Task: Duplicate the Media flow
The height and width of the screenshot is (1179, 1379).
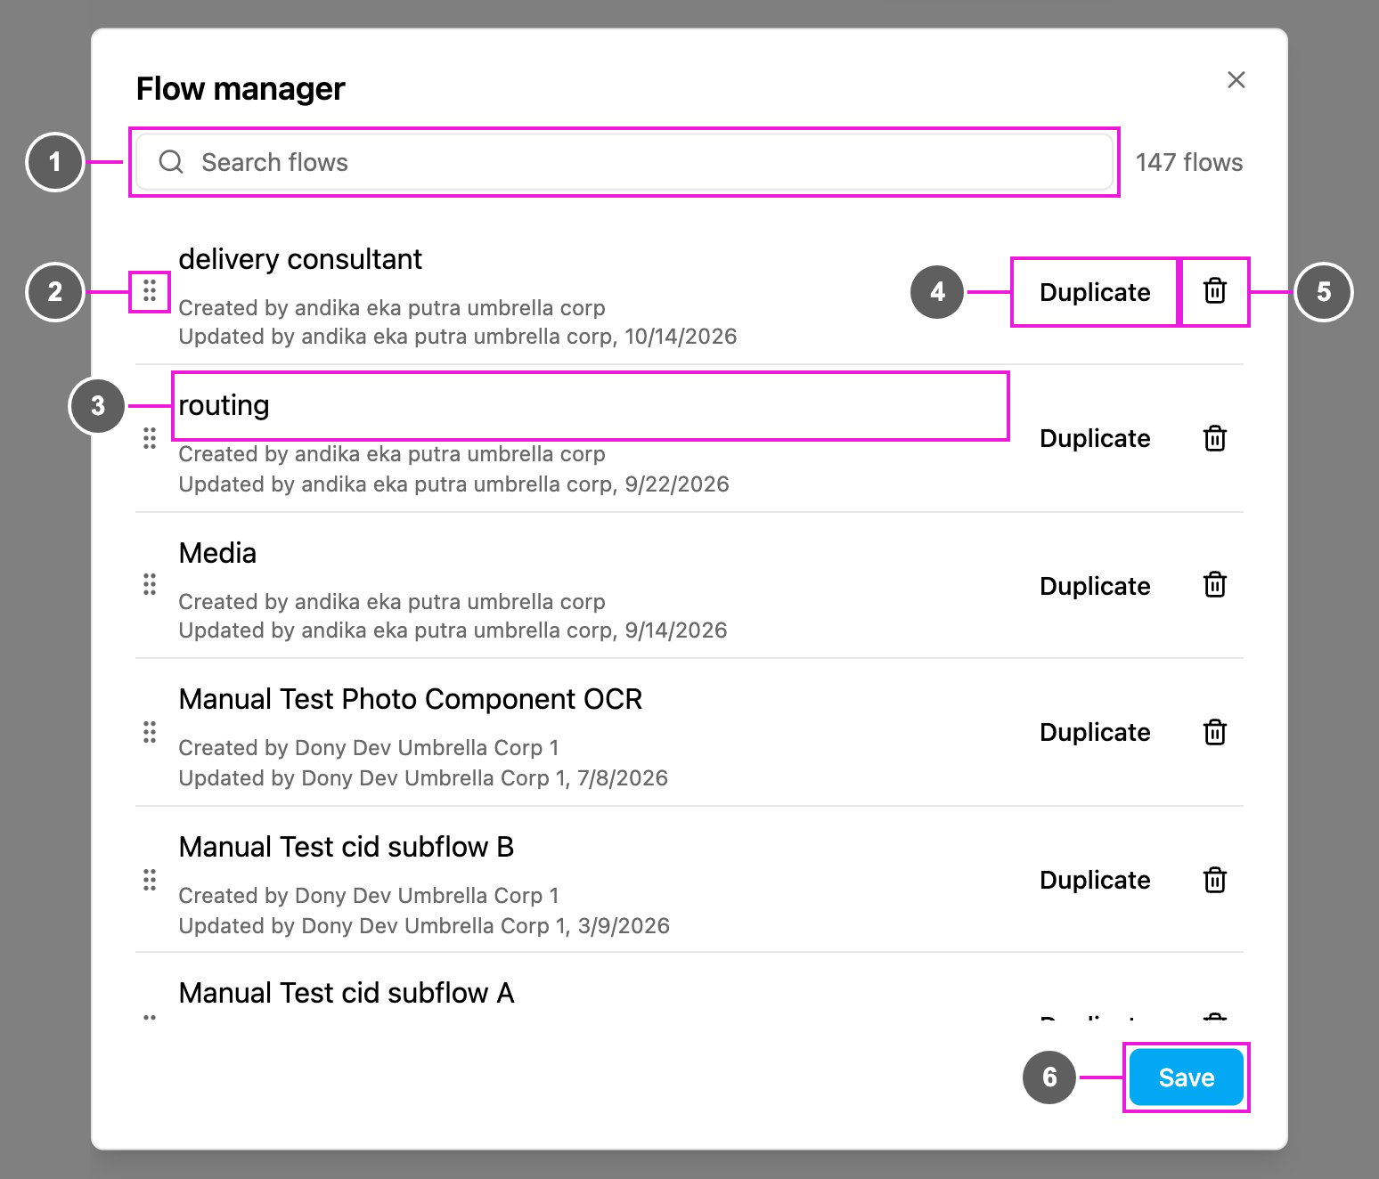Action: click(1095, 586)
